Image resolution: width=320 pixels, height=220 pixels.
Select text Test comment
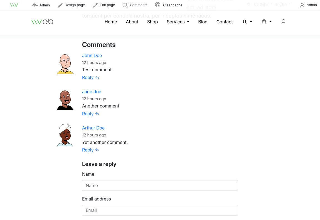tap(97, 70)
